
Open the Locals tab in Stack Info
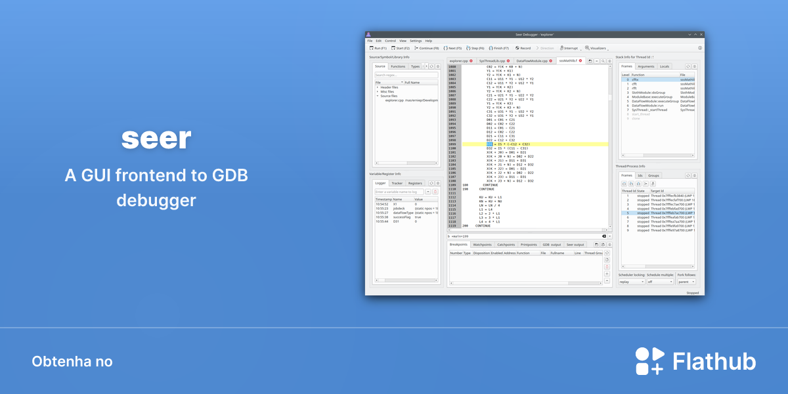pos(665,66)
